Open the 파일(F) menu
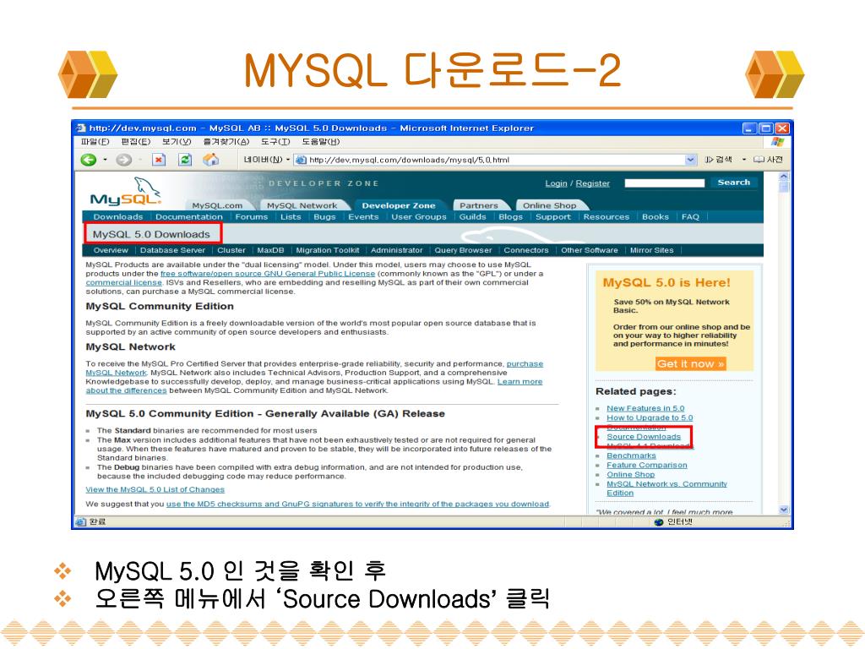 point(95,142)
